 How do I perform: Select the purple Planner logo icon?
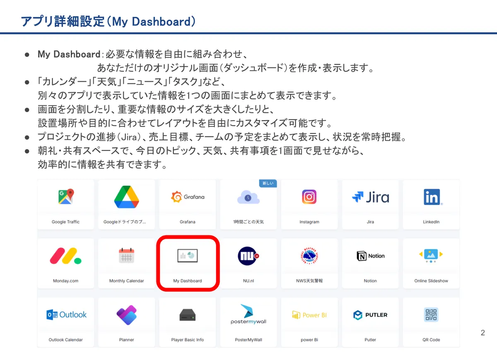pos(126,315)
